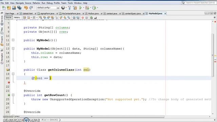Click the globe browser icon
This screenshot has width=217, height=122.
tap(63, 8)
